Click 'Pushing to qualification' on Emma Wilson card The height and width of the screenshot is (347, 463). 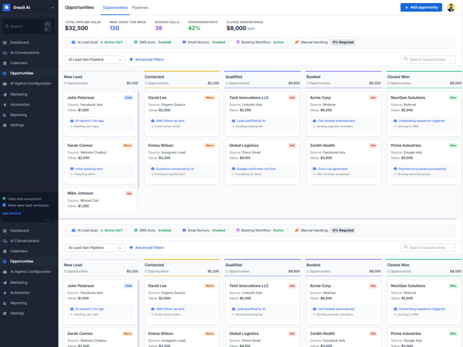coord(170,174)
